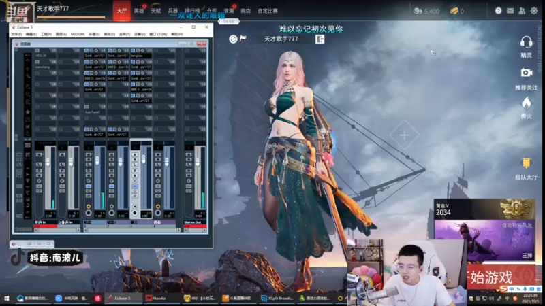Open the Cubase MIDI(M) menu
545x306 pixels.
78,35
